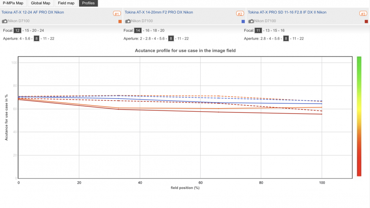The width and height of the screenshot is (370, 208).
Task: Choose aperture 5.6 for lens #3
Action: point(277,38)
